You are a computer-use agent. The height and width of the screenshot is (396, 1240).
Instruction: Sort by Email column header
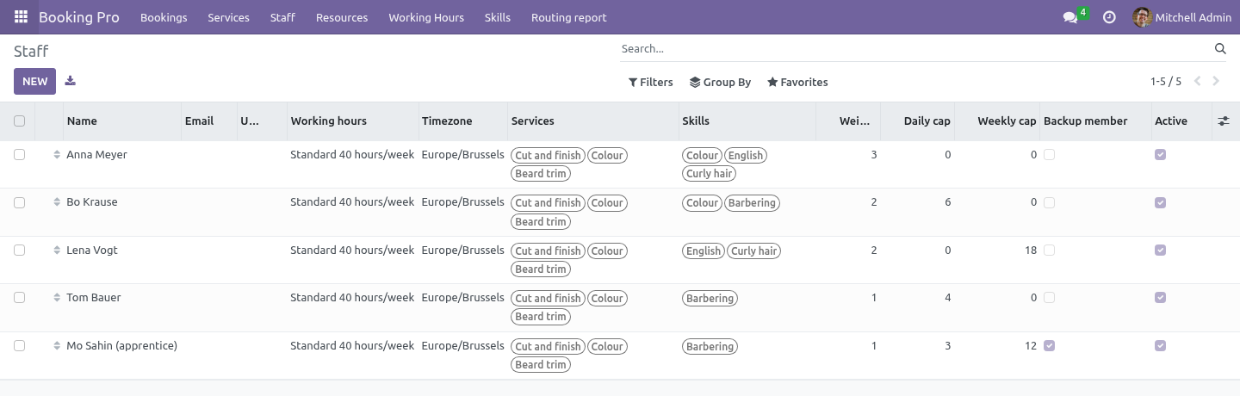click(x=209, y=121)
